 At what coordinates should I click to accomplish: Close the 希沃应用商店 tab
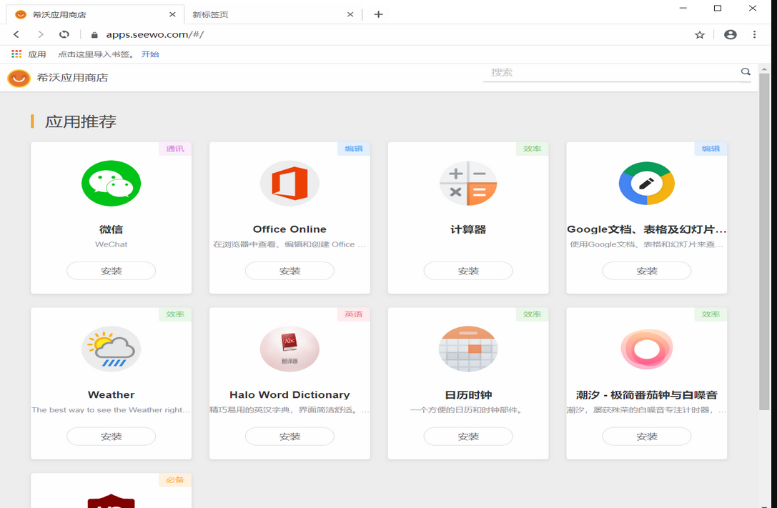tap(172, 14)
